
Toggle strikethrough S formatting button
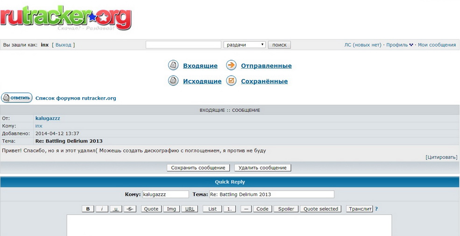[x=130, y=209]
